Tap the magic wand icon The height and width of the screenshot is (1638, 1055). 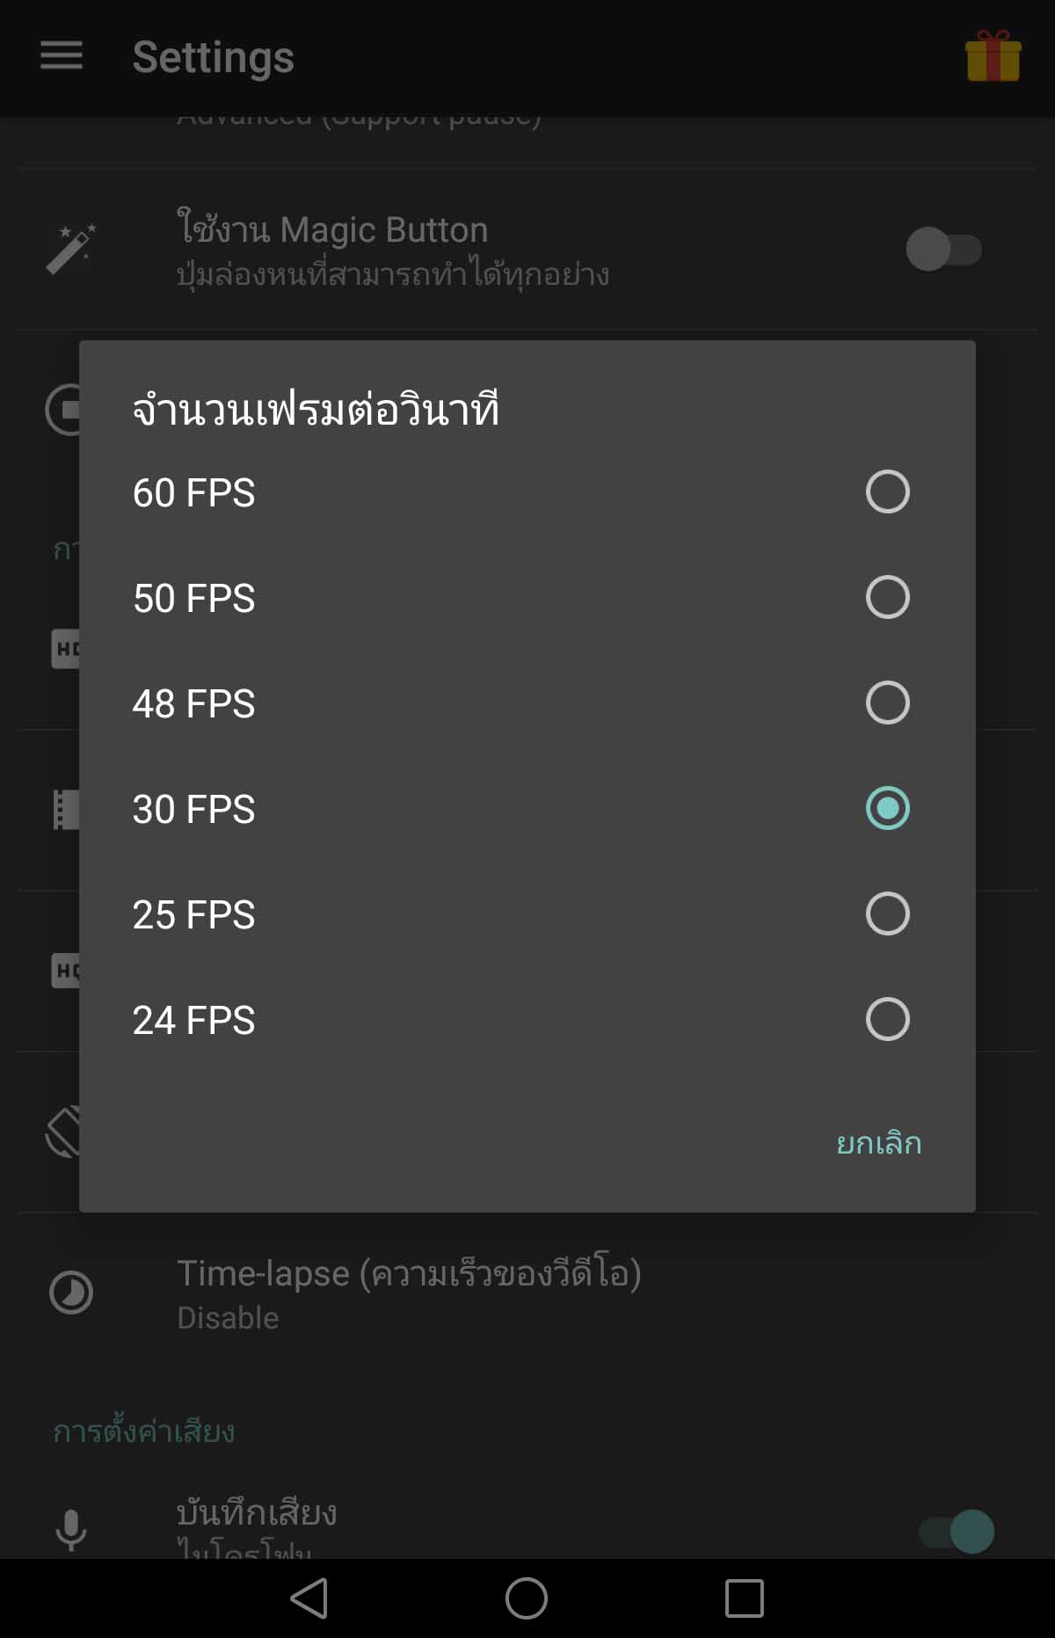[x=70, y=249]
